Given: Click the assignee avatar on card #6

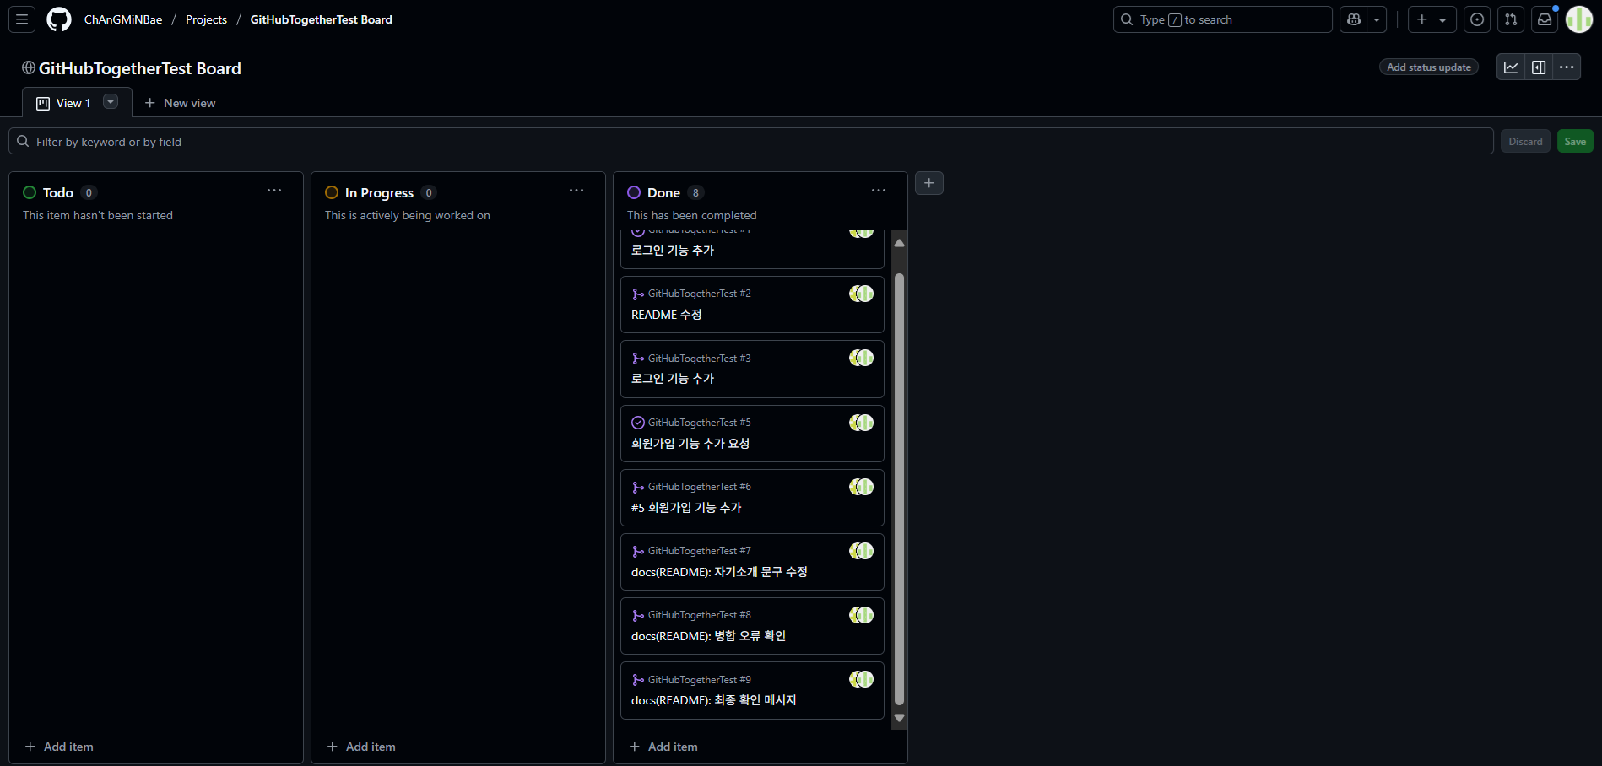Looking at the screenshot, I should coord(862,487).
